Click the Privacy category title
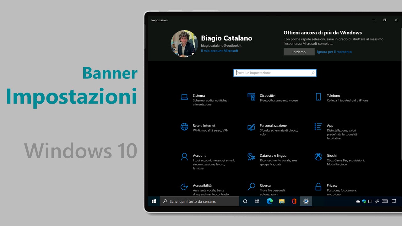402x226 pixels. click(x=332, y=186)
